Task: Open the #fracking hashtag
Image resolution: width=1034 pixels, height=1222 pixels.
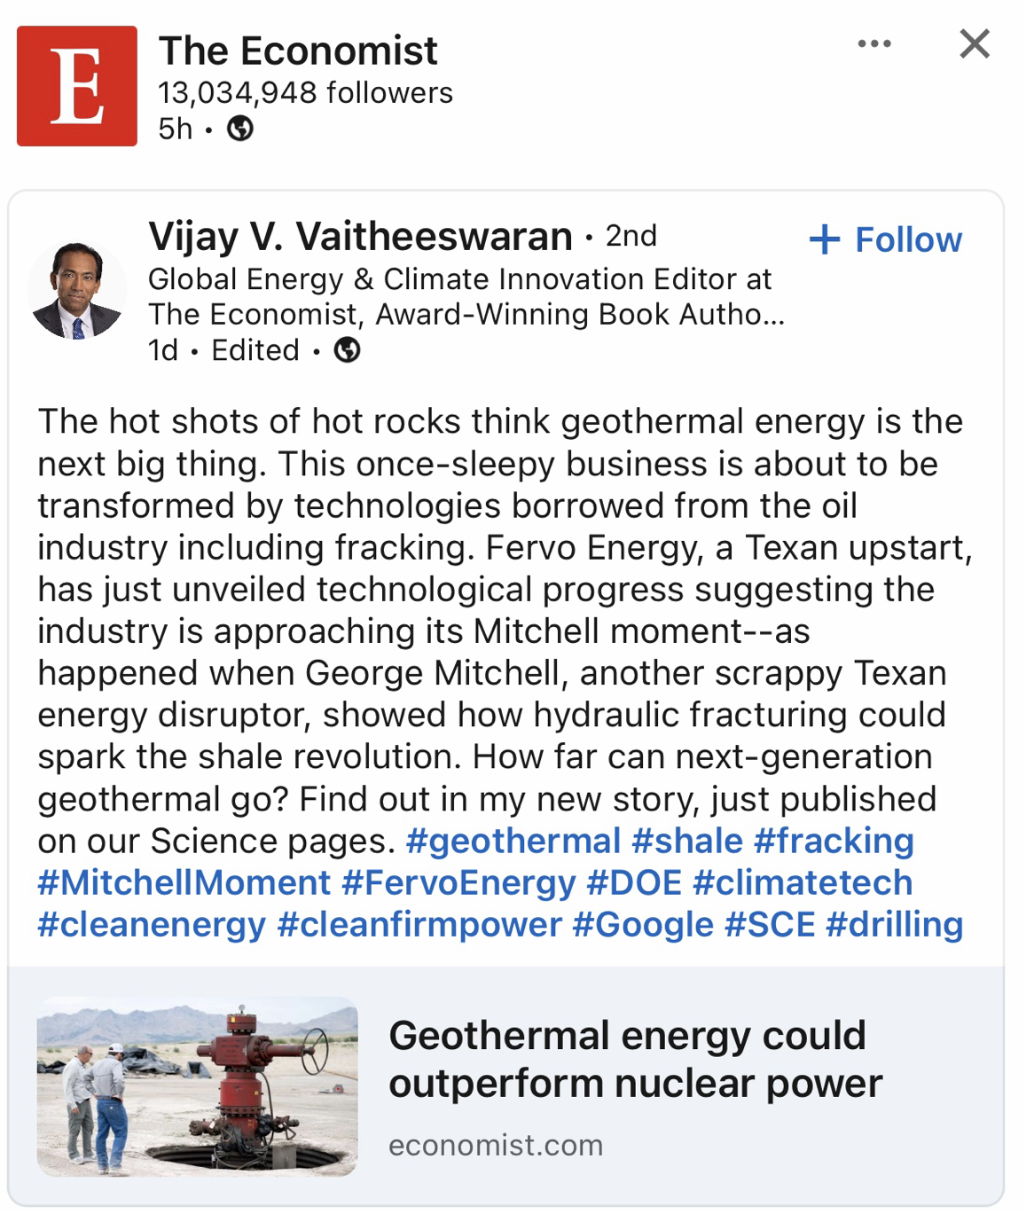Action: 834,841
